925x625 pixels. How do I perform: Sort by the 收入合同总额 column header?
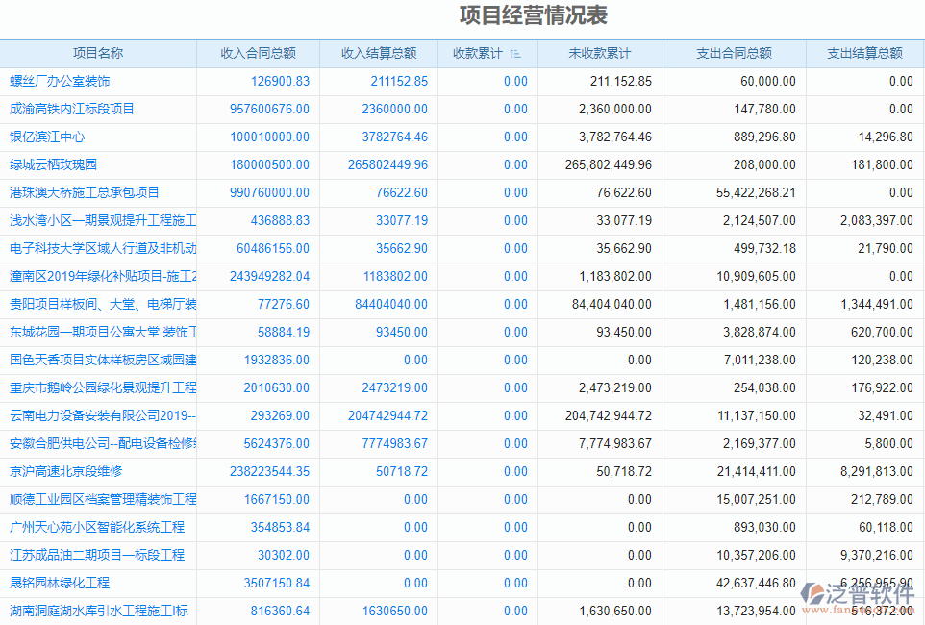coord(259,53)
